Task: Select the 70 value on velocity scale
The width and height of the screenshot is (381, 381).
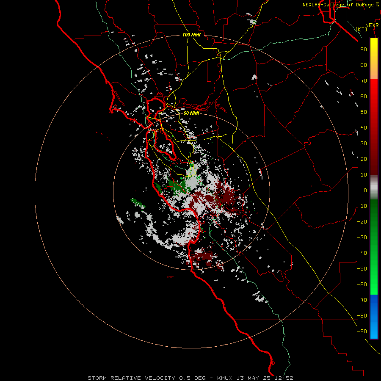Action: [x=364, y=81]
